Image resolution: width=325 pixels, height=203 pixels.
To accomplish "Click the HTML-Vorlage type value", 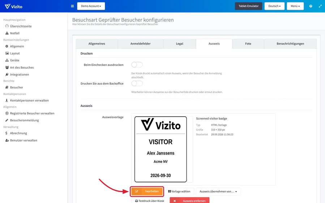I will pyautogui.click(x=219, y=125).
